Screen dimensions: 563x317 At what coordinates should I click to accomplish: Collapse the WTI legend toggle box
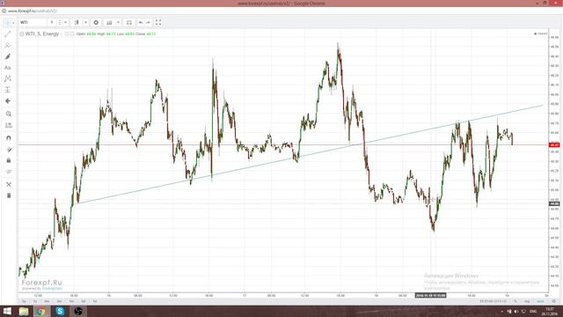(22, 33)
